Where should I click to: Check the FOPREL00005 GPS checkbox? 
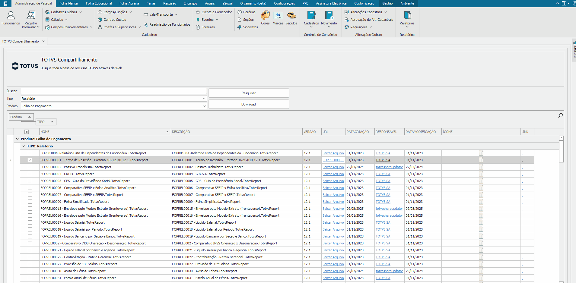(30, 181)
